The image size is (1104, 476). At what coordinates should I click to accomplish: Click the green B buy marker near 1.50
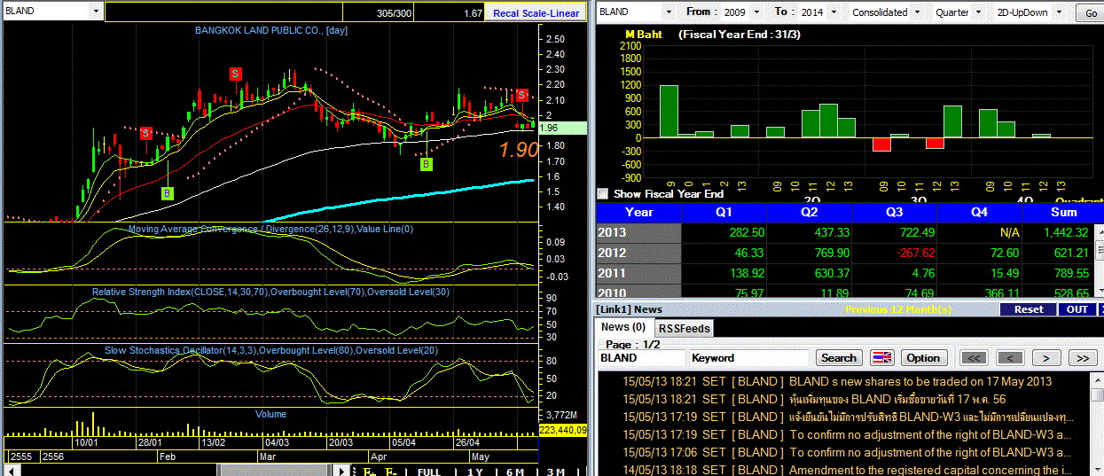[168, 192]
